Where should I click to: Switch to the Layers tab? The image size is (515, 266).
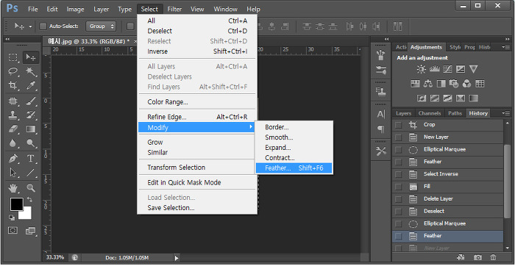click(403, 113)
